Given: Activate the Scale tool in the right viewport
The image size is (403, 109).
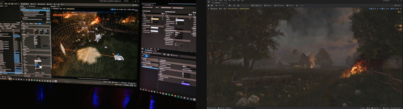Looking at the screenshot, I should [375, 9].
